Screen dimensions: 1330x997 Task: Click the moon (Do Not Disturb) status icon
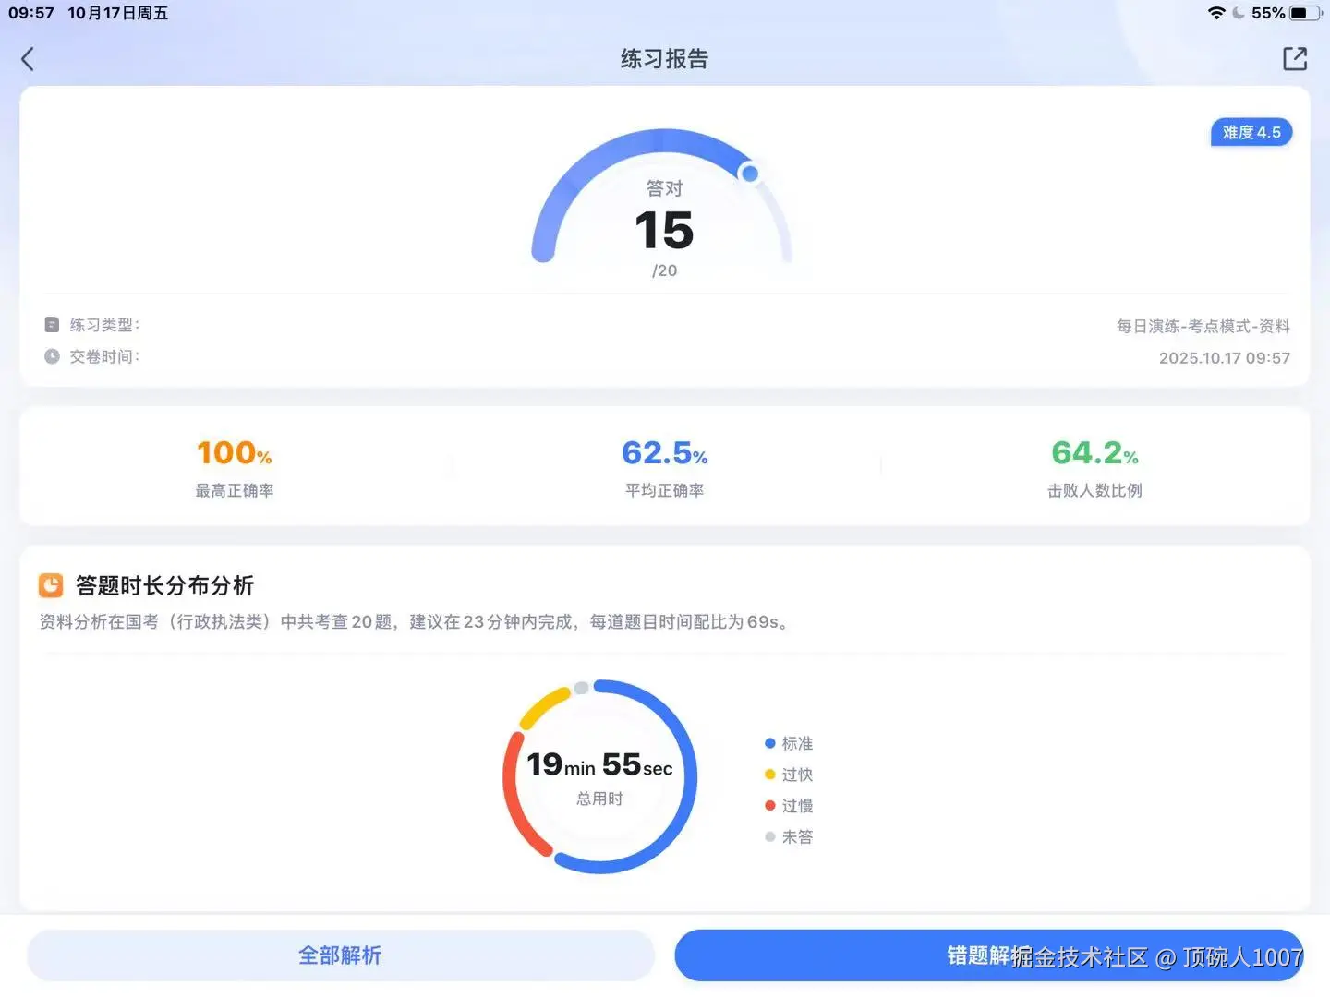coord(1238,13)
